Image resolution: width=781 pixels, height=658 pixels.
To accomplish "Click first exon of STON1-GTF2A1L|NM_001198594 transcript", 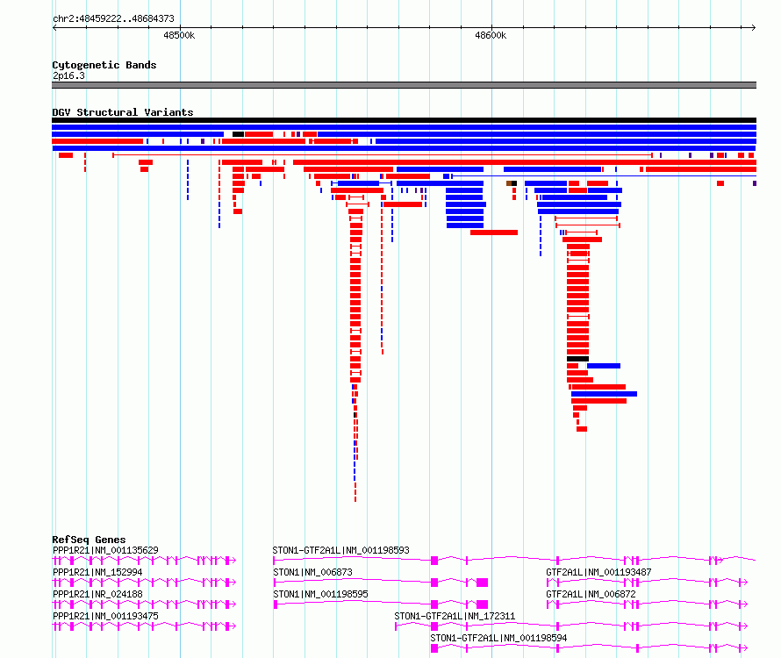I will click(x=434, y=648).
